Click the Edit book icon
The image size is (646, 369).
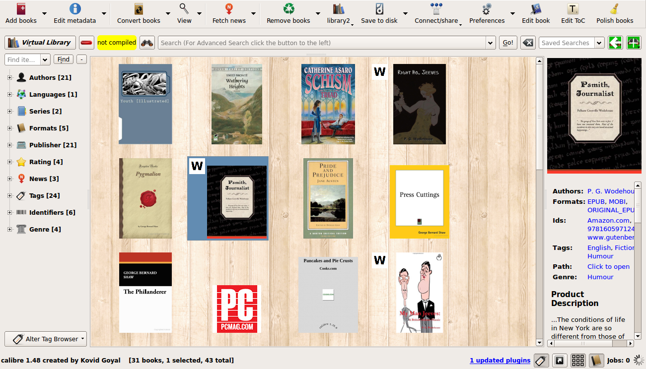(536, 9)
